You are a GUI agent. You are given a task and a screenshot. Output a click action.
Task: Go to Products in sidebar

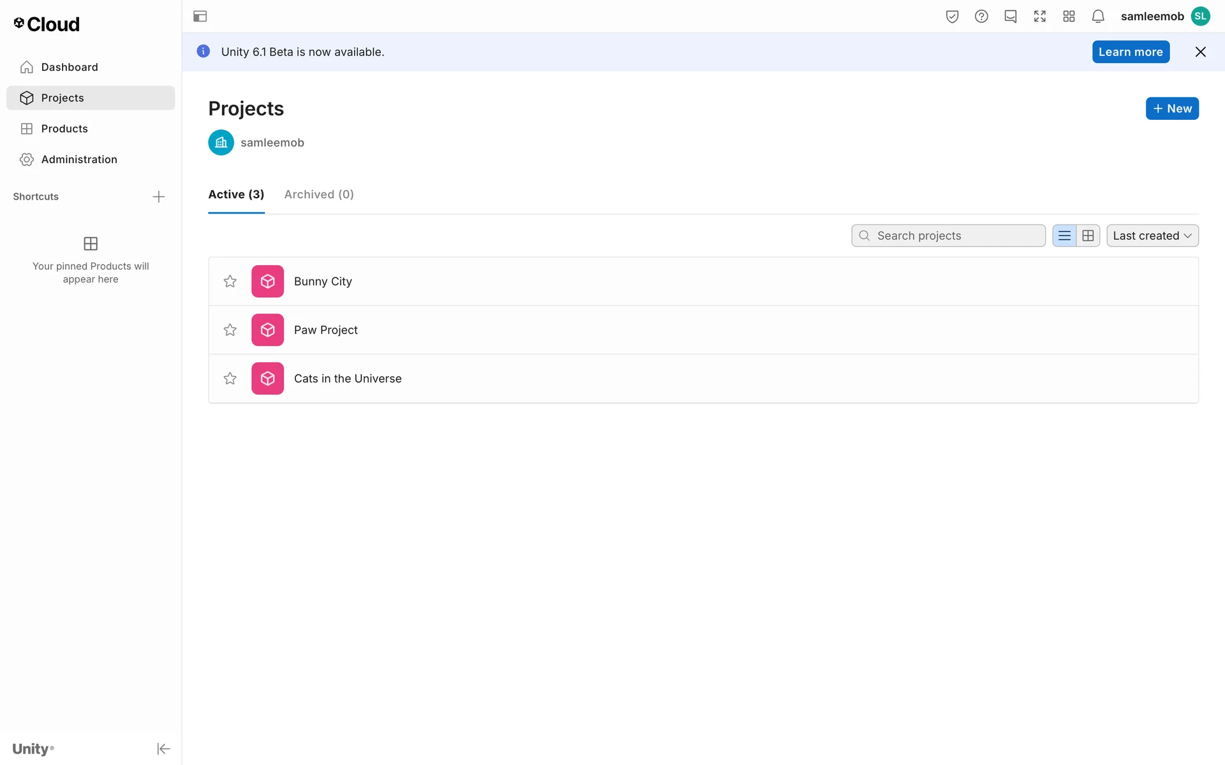pos(64,129)
